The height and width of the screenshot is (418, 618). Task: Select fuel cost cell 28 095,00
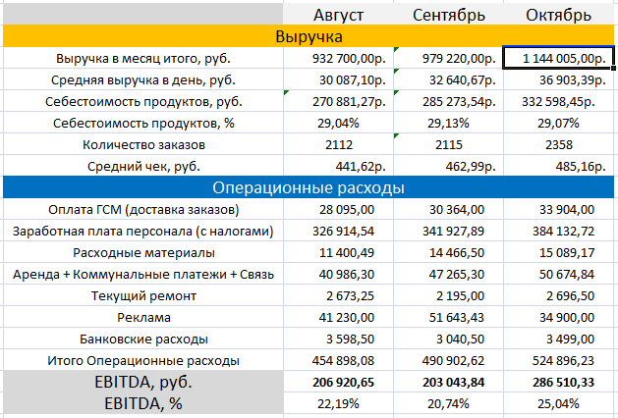338,209
